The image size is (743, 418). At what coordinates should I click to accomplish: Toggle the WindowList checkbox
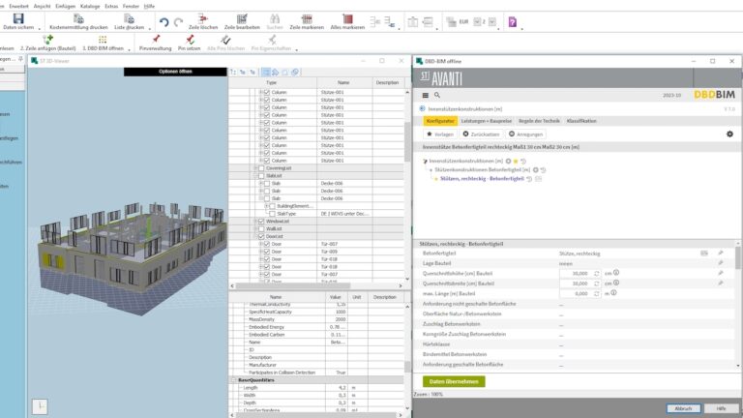click(259, 221)
